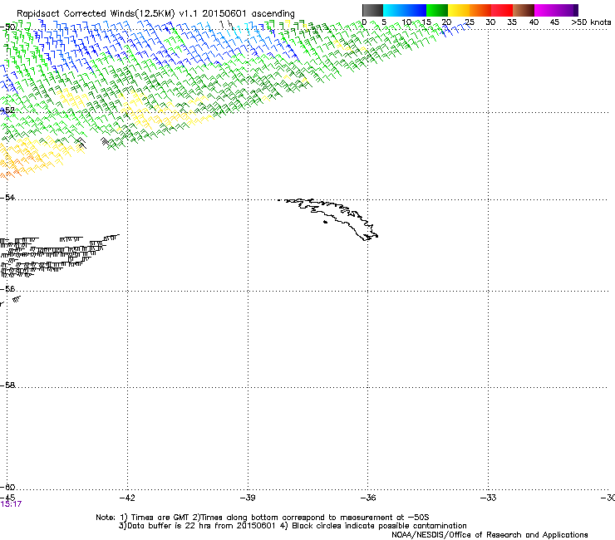Click the black wind barb cluster near -55

60,255
